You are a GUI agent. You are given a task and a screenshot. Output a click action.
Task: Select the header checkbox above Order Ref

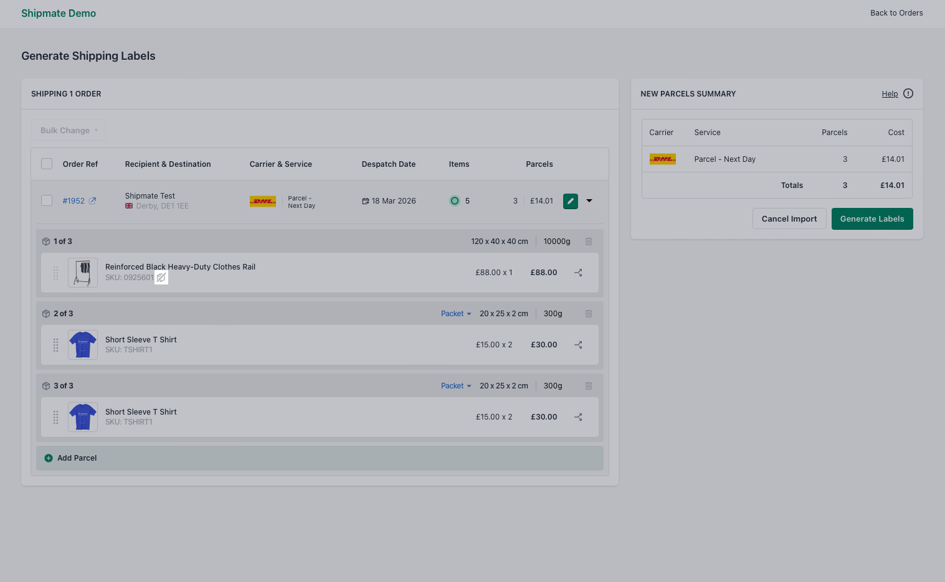(47, 163)
